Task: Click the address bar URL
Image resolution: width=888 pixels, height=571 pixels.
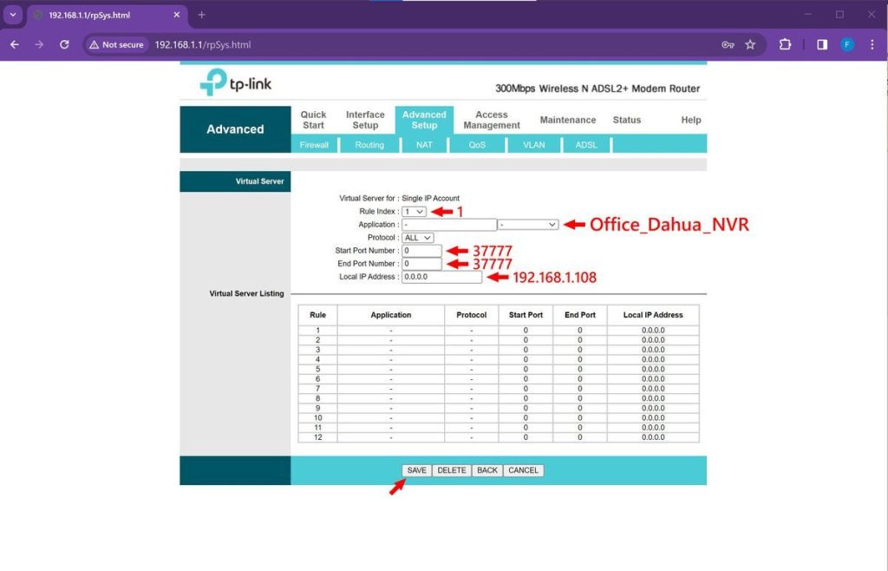Action: click(203, 44)
